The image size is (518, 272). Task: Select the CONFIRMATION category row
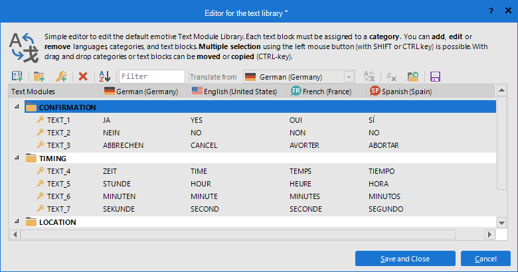pyautogui.click(x=260, y=107)
